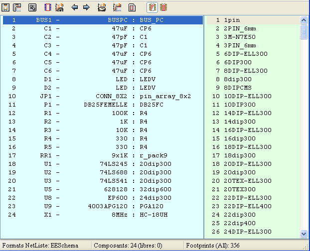View selected footprint chip icon
The image size is (310, 251).
(48, 7)
